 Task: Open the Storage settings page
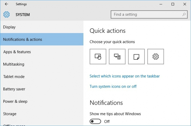10,114
